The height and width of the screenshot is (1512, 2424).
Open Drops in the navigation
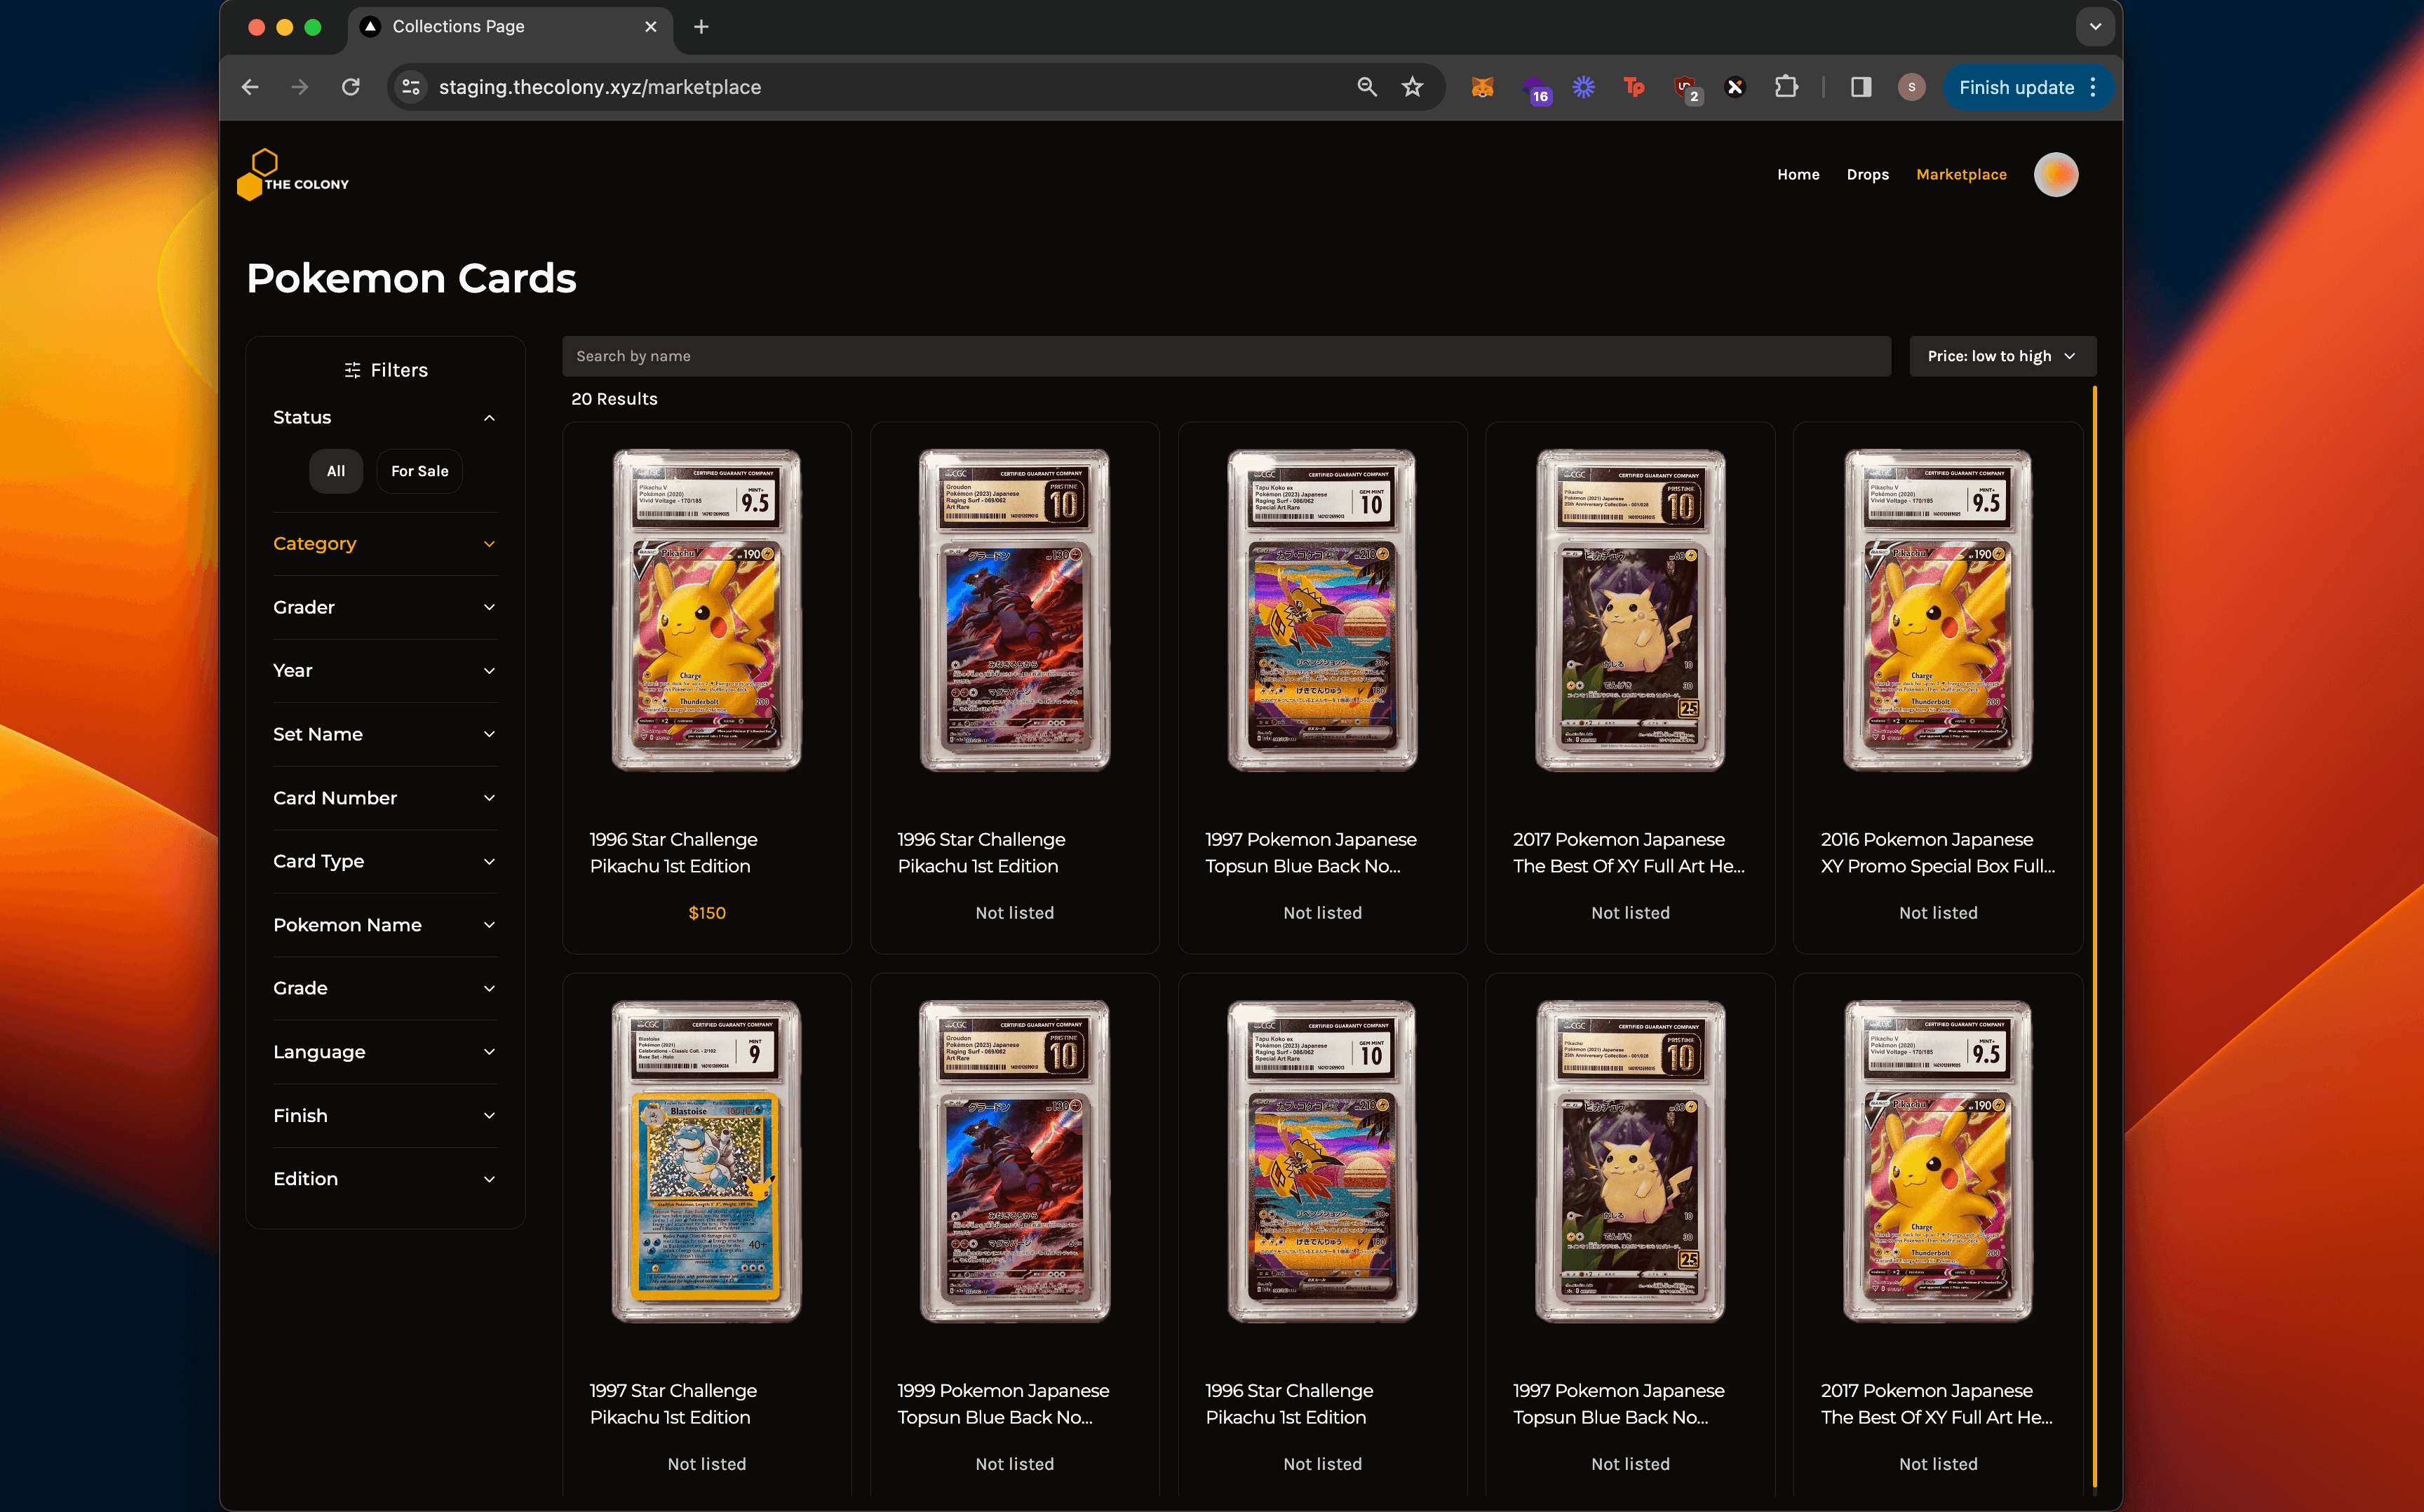tap(1867, 175)
